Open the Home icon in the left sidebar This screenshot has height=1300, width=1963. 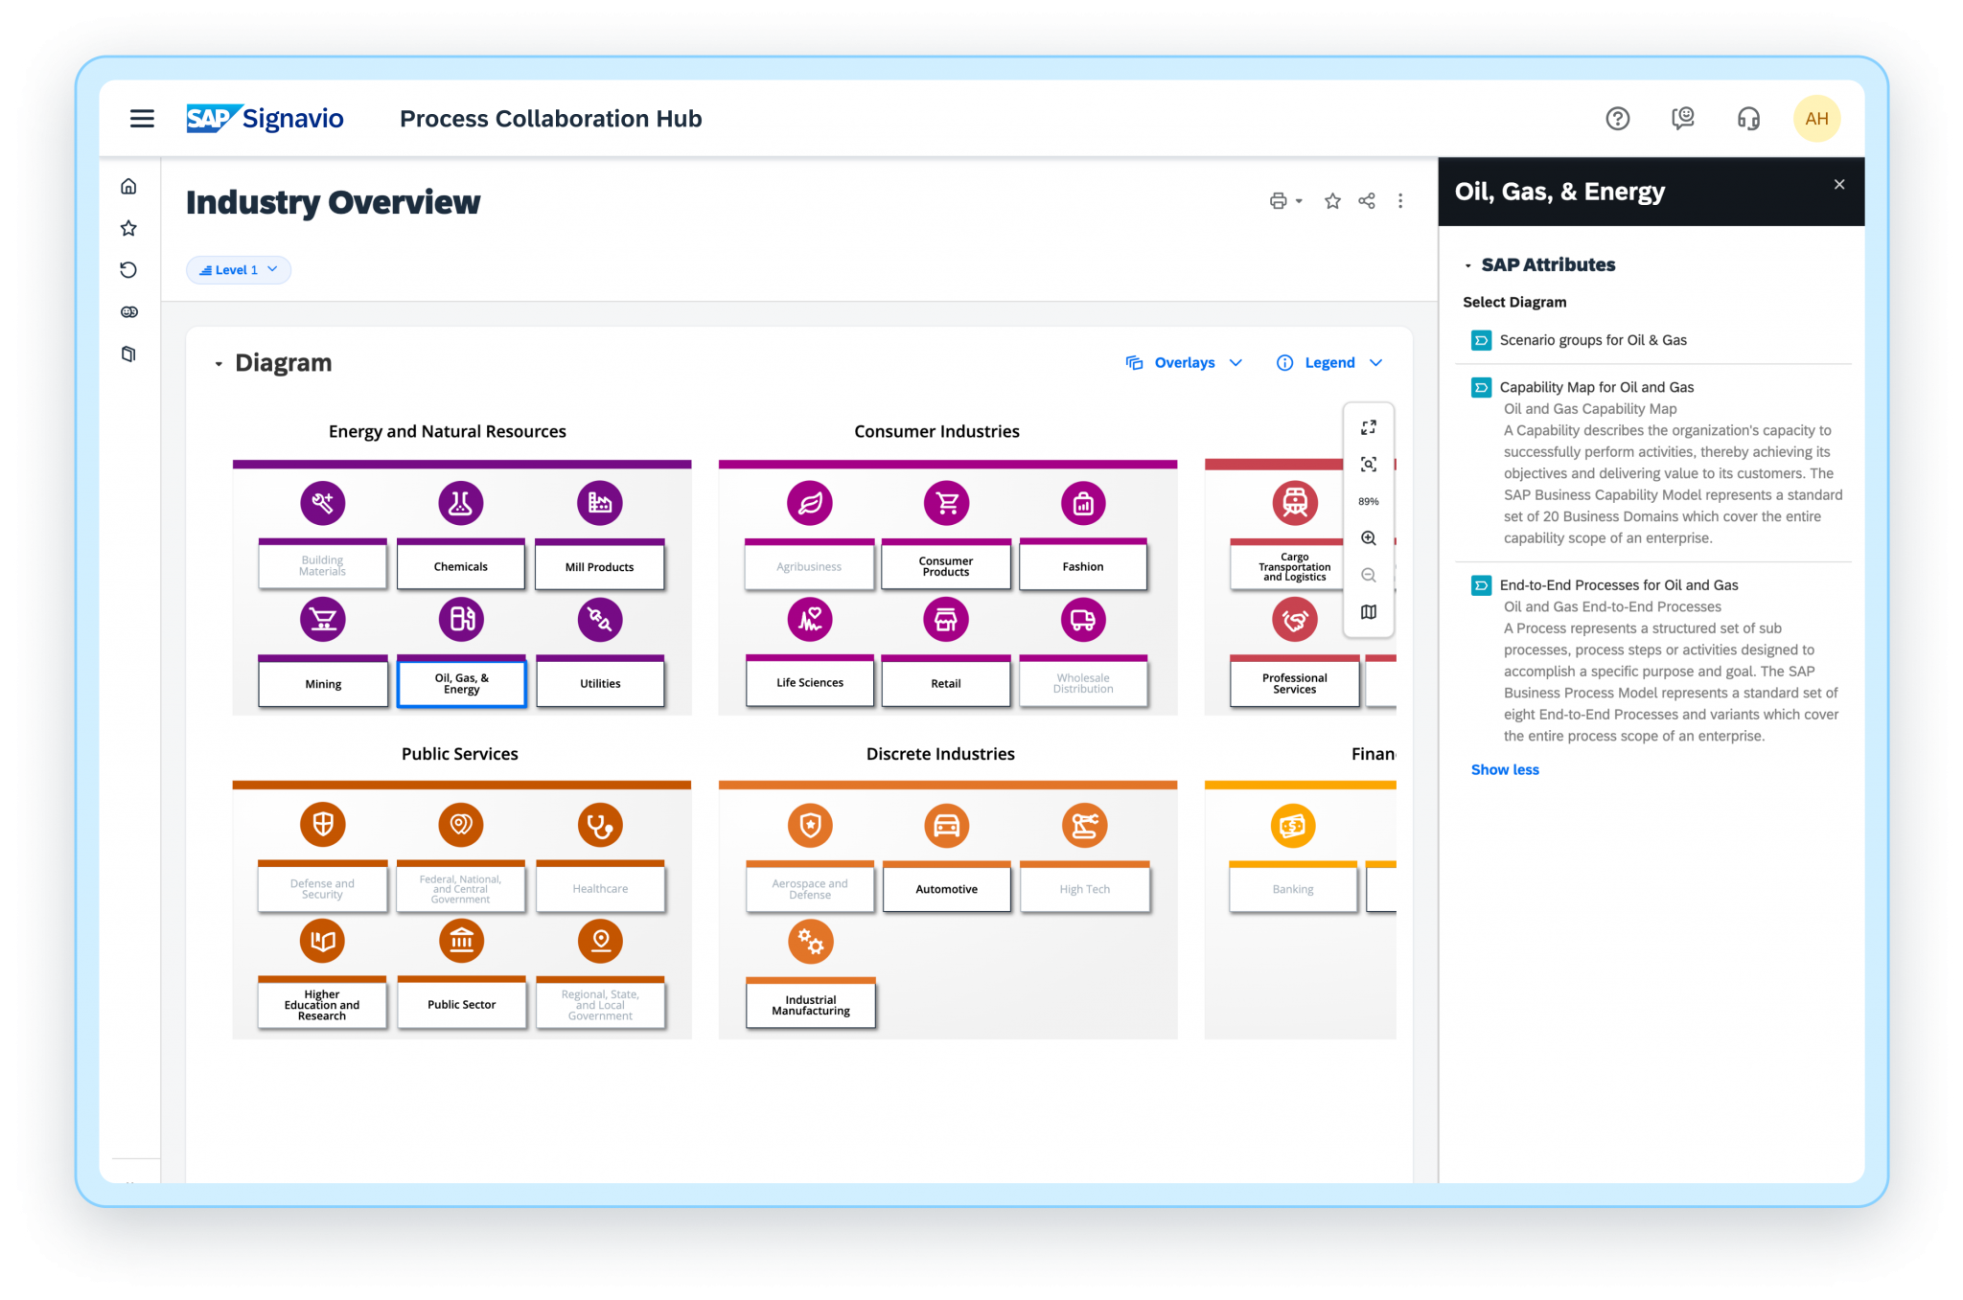128,186
